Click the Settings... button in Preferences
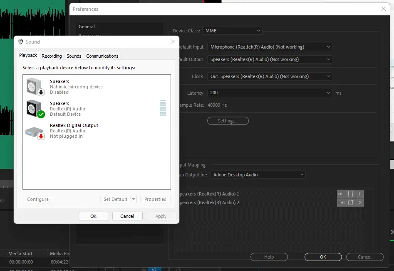The width and height of the screenshot is (394, 271). point(228,121)
